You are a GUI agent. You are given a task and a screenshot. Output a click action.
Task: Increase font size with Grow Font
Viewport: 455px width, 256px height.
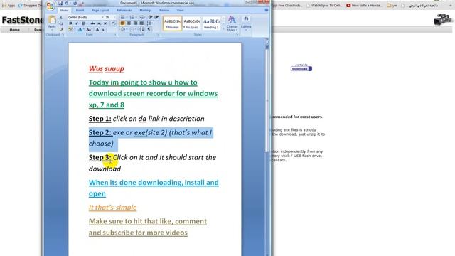point(97,29)
